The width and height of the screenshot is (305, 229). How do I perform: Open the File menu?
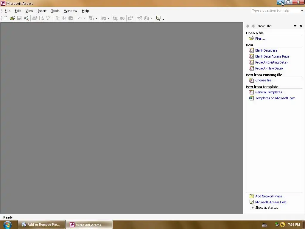pos(7,11)
